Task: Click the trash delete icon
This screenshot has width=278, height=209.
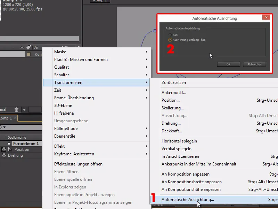Action: (x=16, y=109)
